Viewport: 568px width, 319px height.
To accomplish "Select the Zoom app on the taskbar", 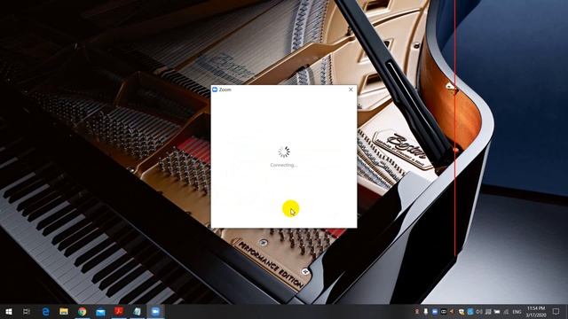I will [155, 311].
